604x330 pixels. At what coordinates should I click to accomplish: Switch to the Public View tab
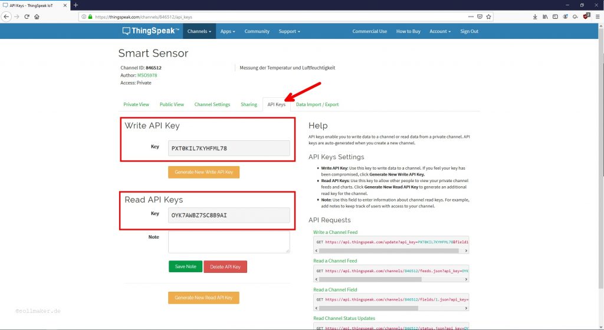pos(172,104)
